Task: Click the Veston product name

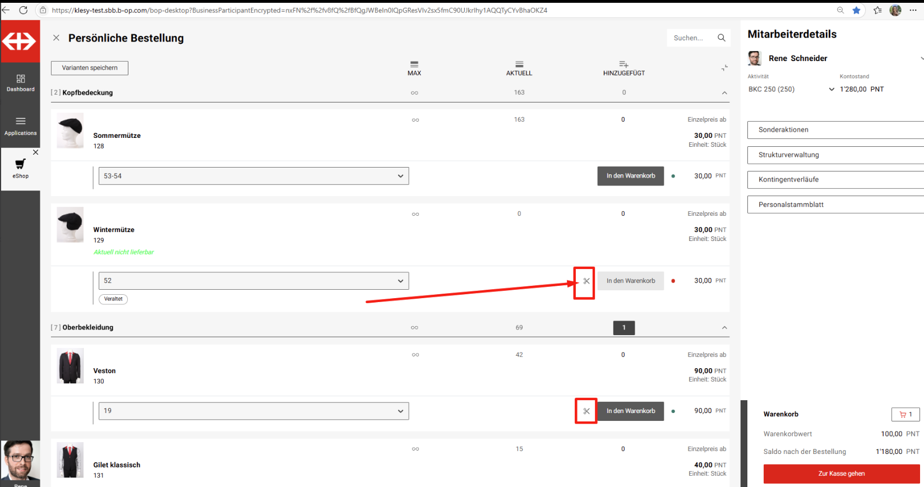Action: [104, 371]
